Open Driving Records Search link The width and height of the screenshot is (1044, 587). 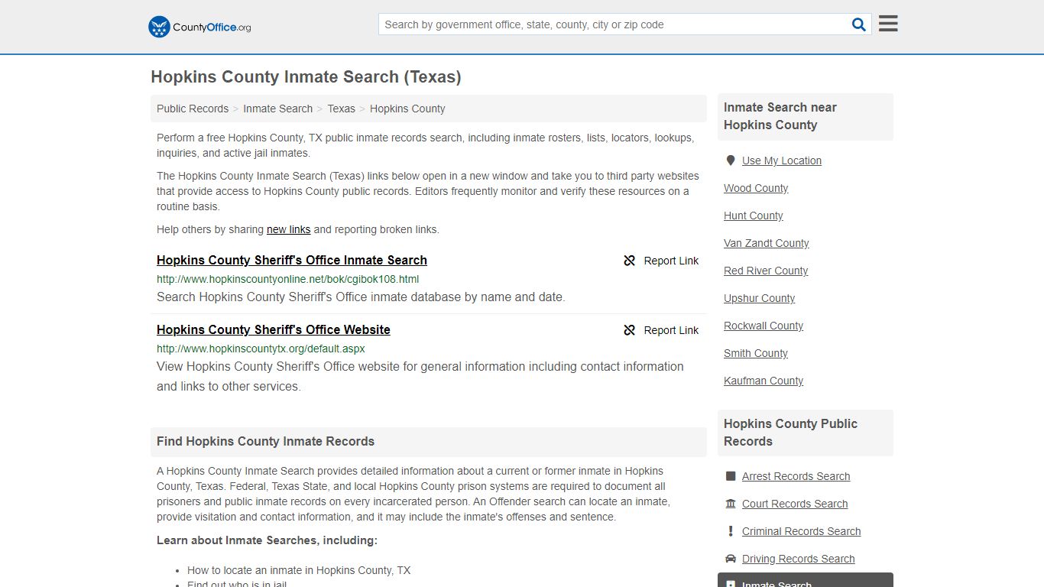[x=799, y=559]
